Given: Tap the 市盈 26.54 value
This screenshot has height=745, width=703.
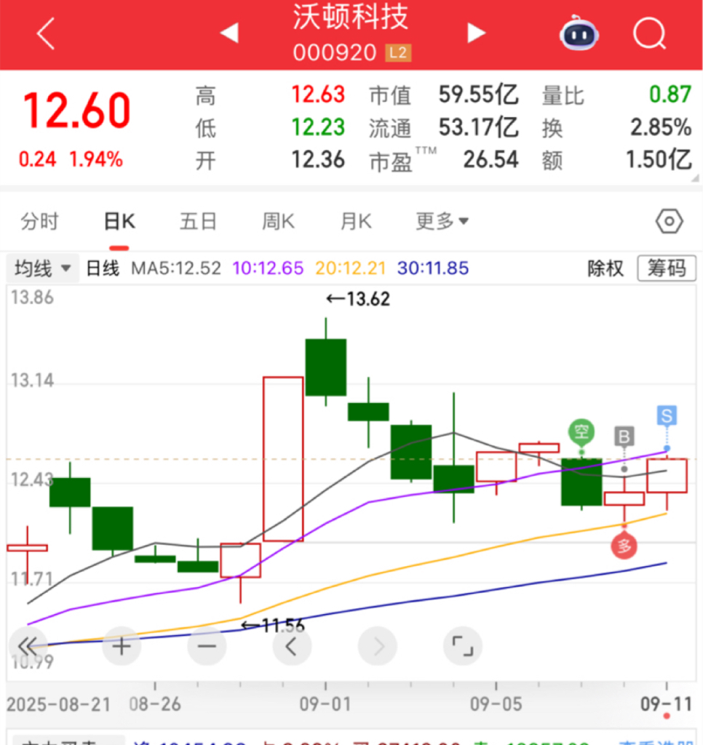Looking at the screenshot, I should [490, 159].
